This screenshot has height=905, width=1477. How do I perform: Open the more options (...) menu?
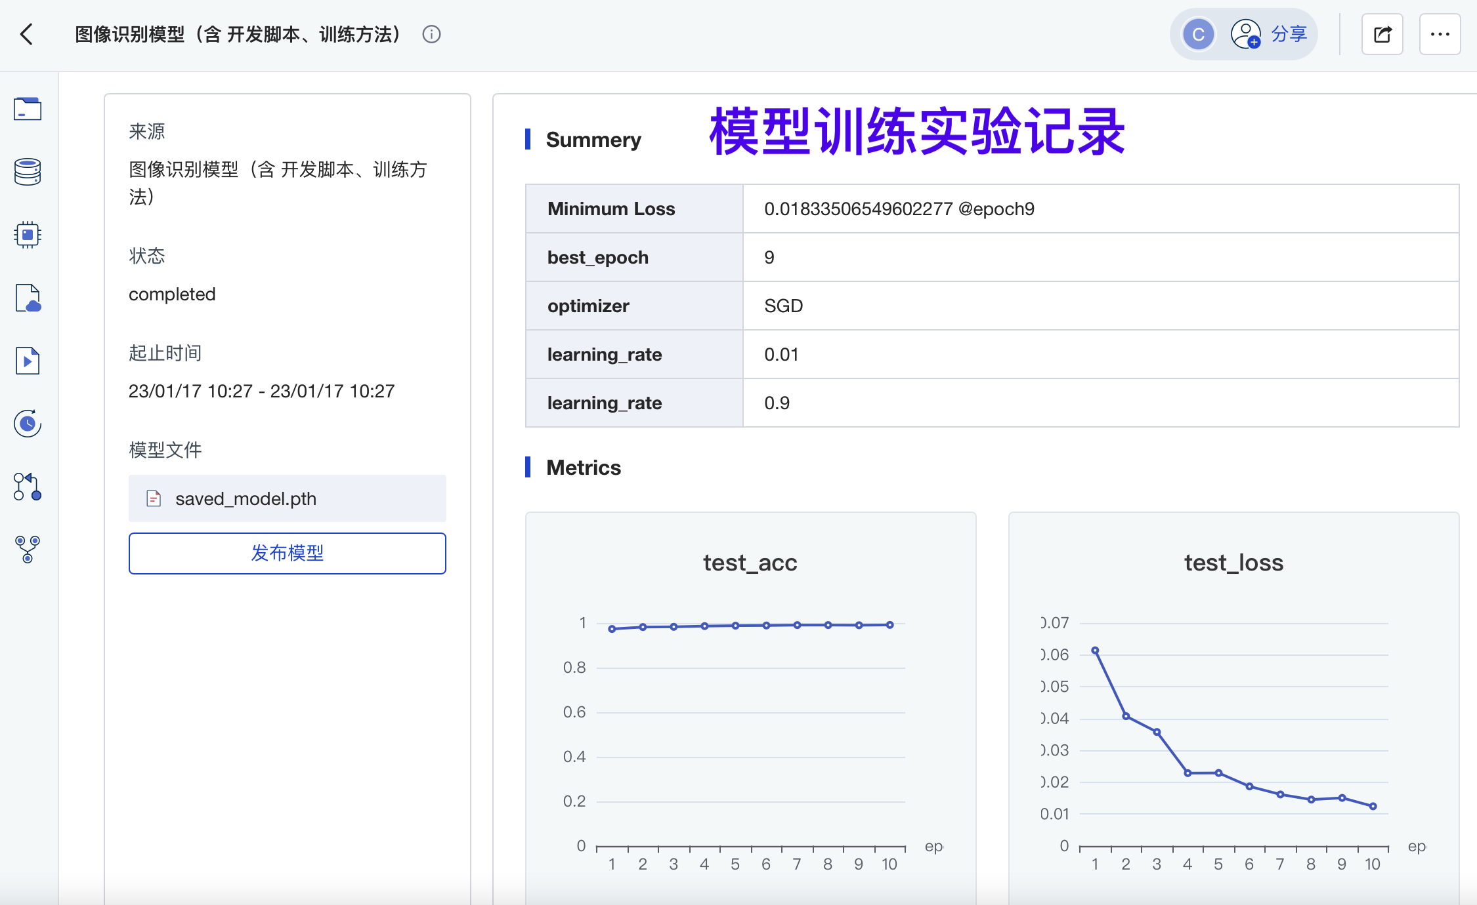(x=1440, y=33)
